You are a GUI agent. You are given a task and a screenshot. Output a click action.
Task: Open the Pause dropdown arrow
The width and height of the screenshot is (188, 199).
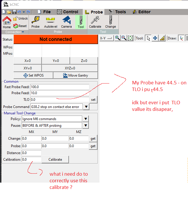86,126
